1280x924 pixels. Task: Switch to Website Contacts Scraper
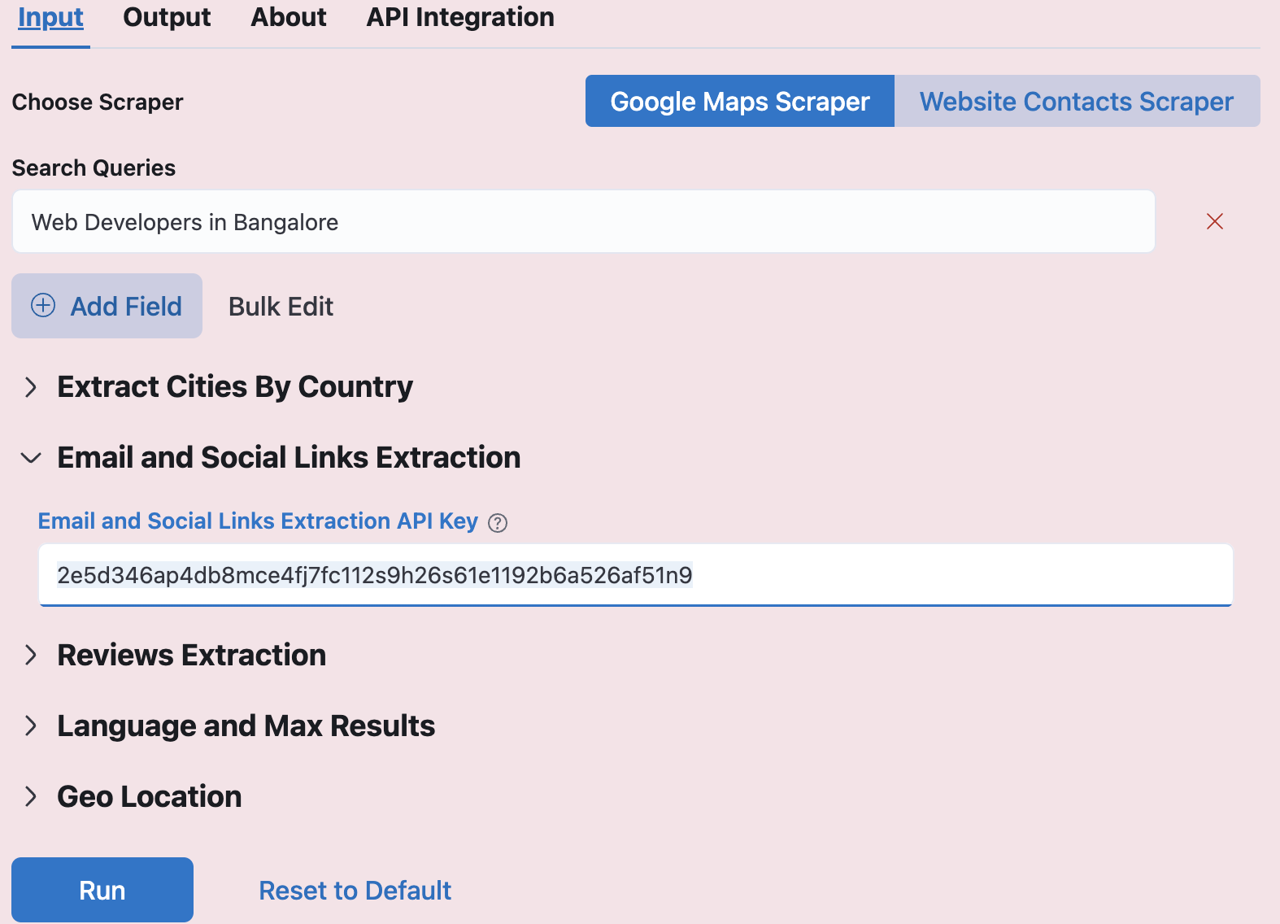coord(1077,101)
